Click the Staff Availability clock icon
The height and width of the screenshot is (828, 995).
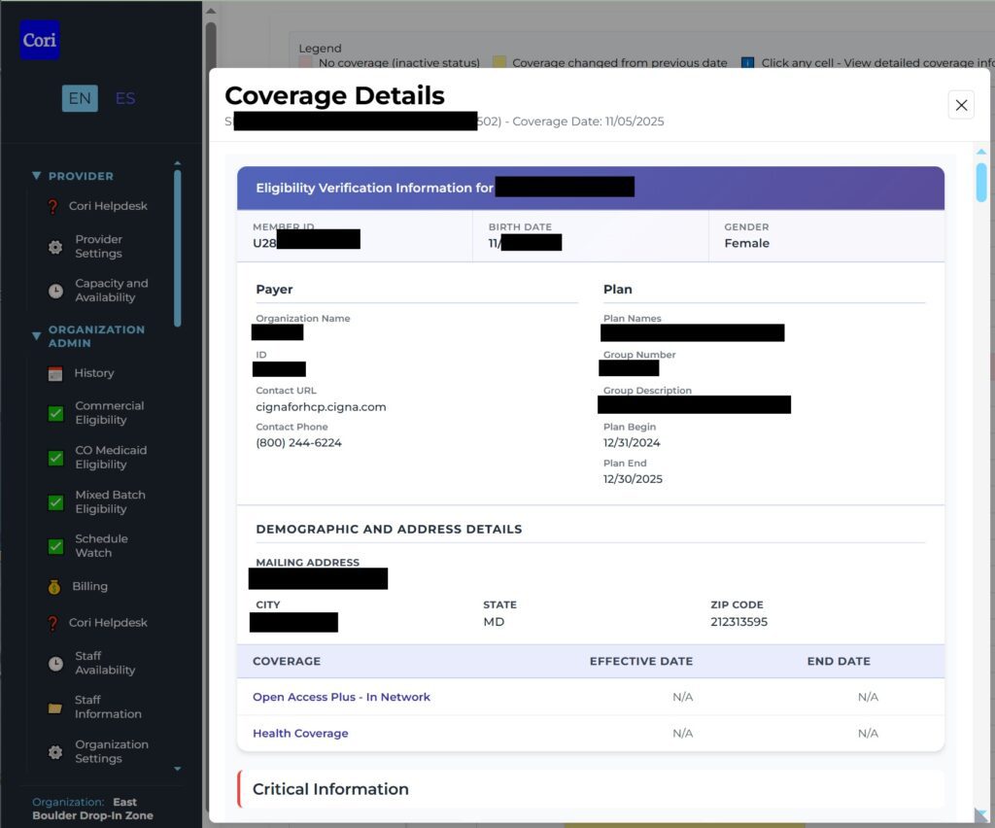pos(55,664)
